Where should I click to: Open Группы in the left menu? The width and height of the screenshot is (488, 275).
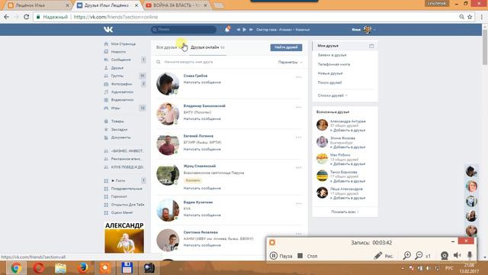coord(117,76)
